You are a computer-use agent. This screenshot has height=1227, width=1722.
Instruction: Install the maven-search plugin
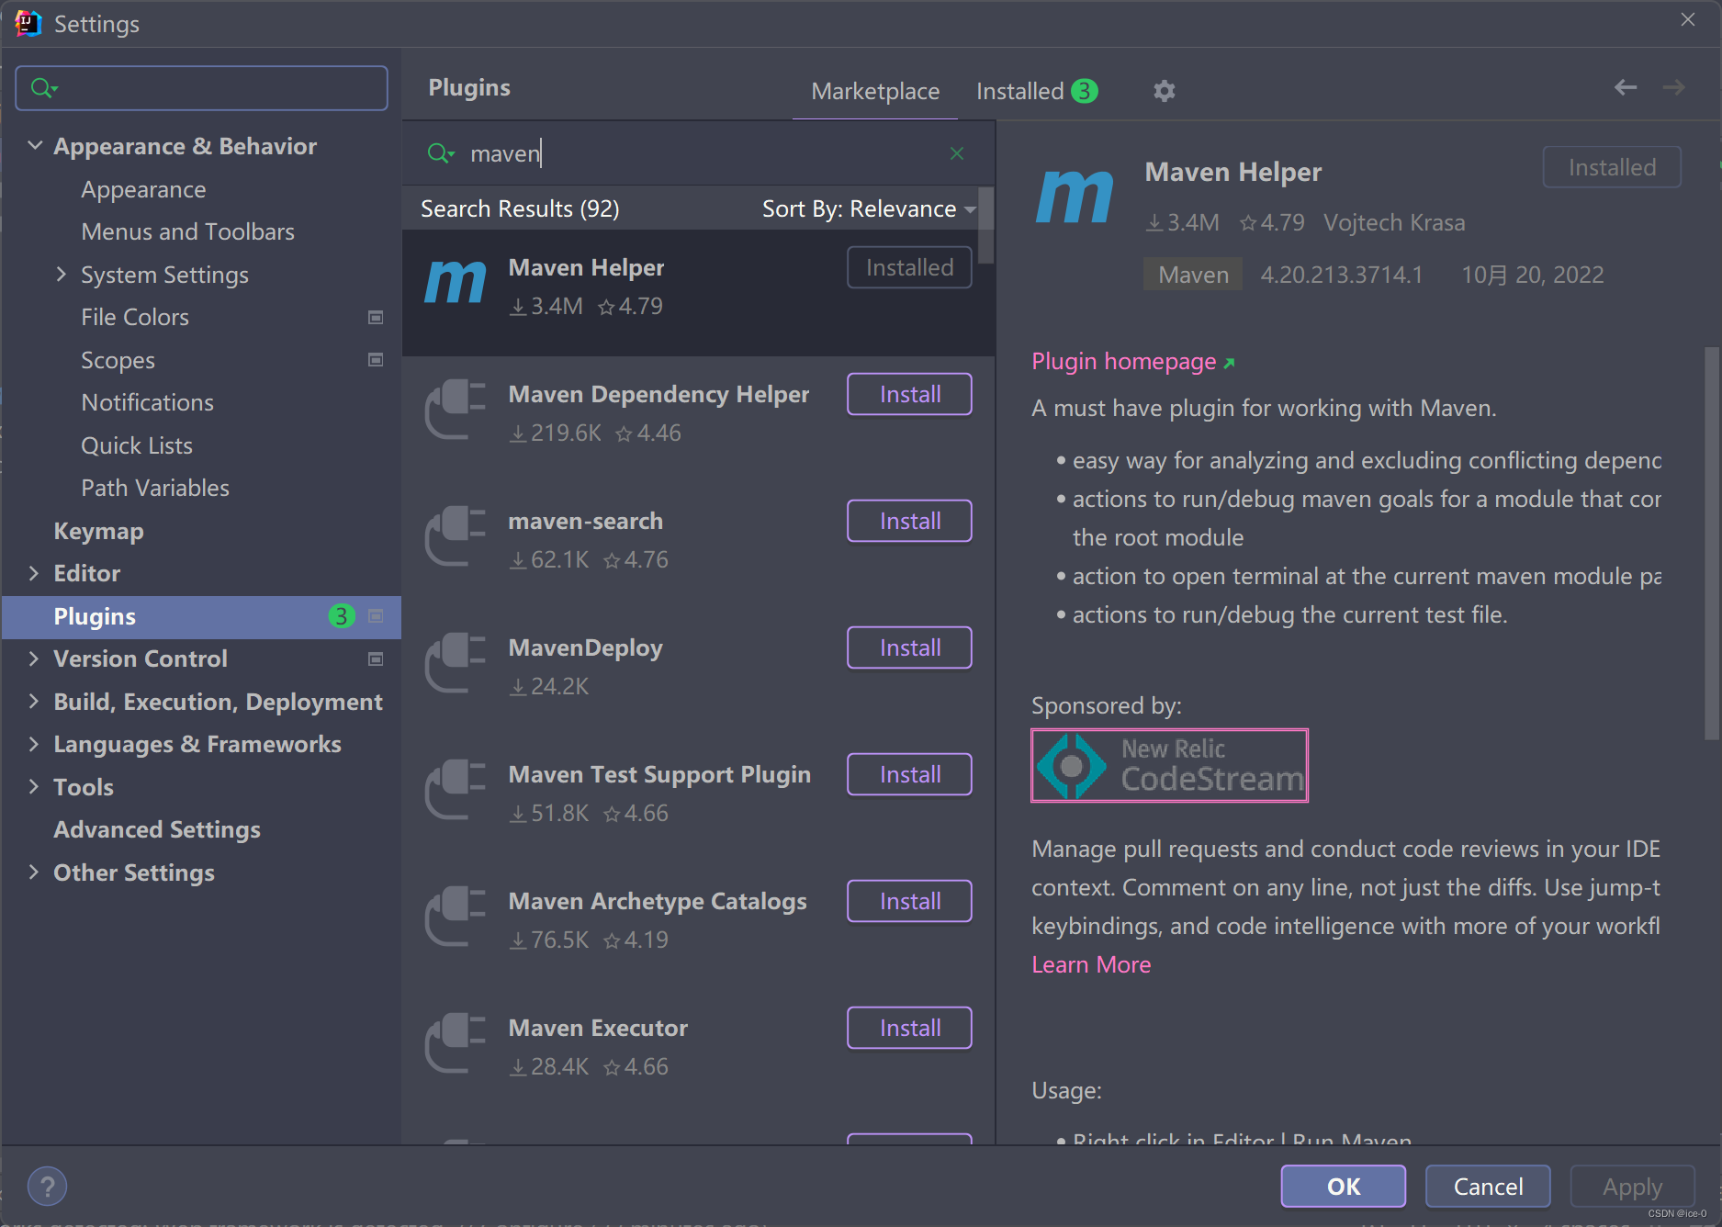[909, 521]
